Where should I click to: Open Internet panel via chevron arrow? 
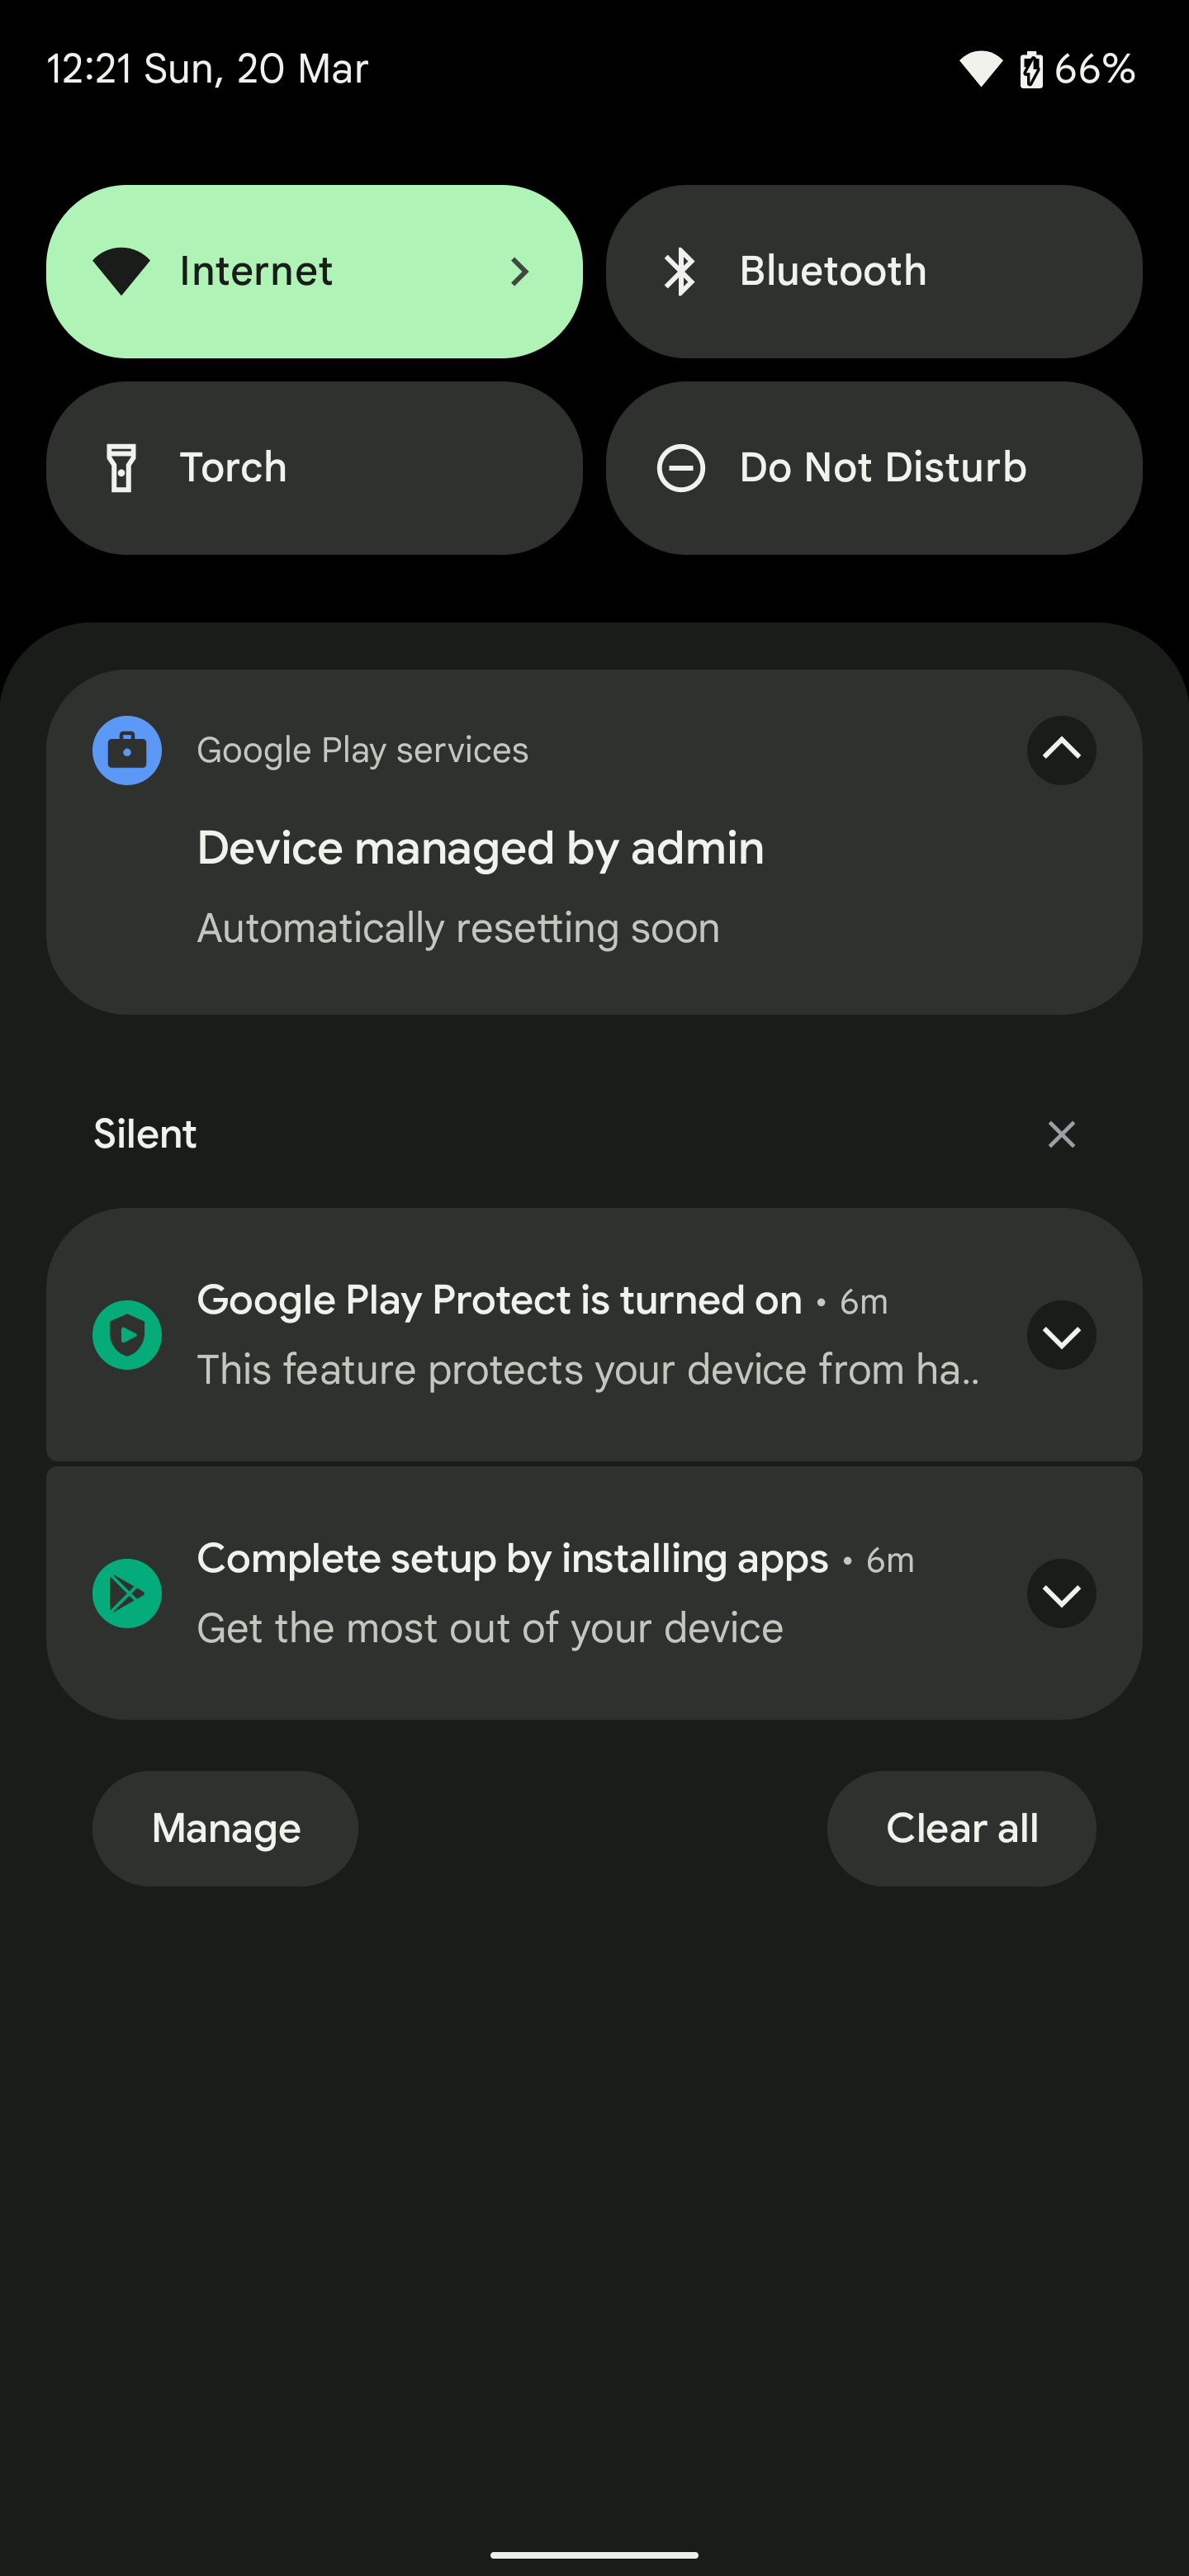(519, 271)
